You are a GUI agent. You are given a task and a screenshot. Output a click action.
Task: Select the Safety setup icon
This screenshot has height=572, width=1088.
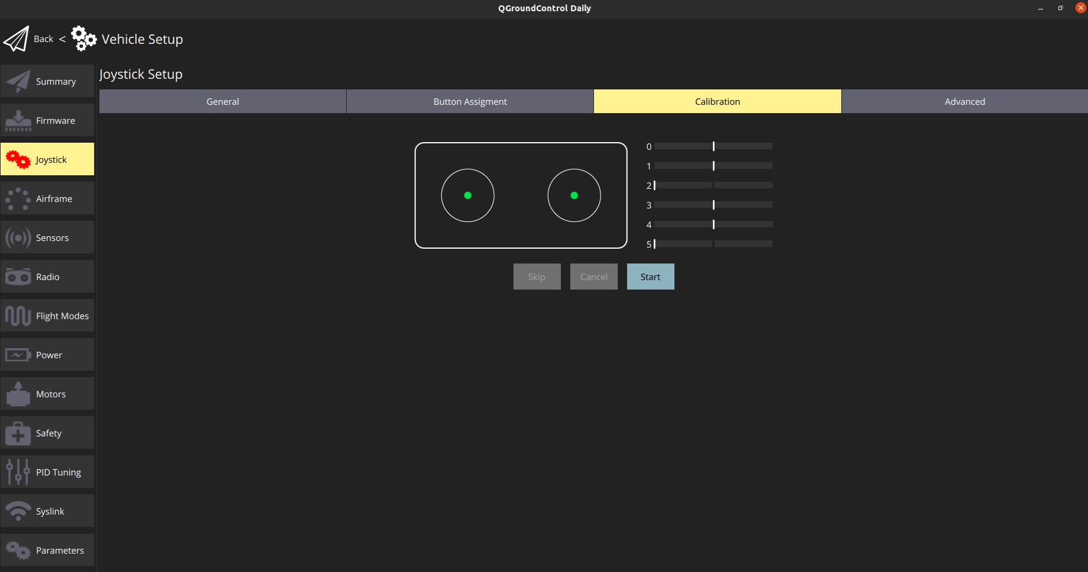[x=17, y=432]
